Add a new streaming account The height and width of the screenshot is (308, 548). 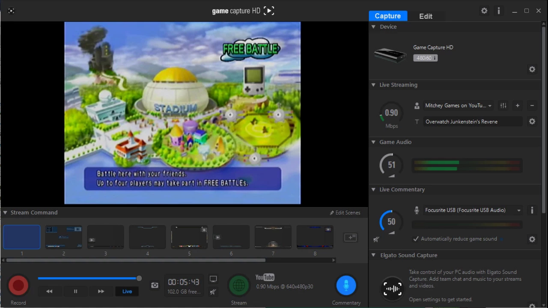click(x=518, y=105)
